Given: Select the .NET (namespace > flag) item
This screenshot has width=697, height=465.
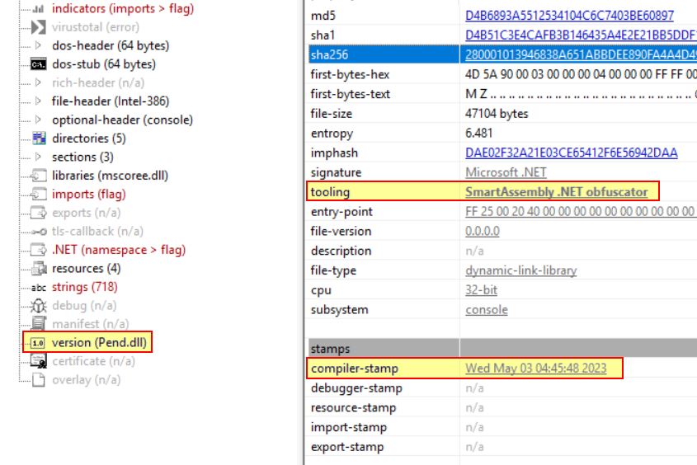Looking at the screenshot, I should click(x=118, y=250).
